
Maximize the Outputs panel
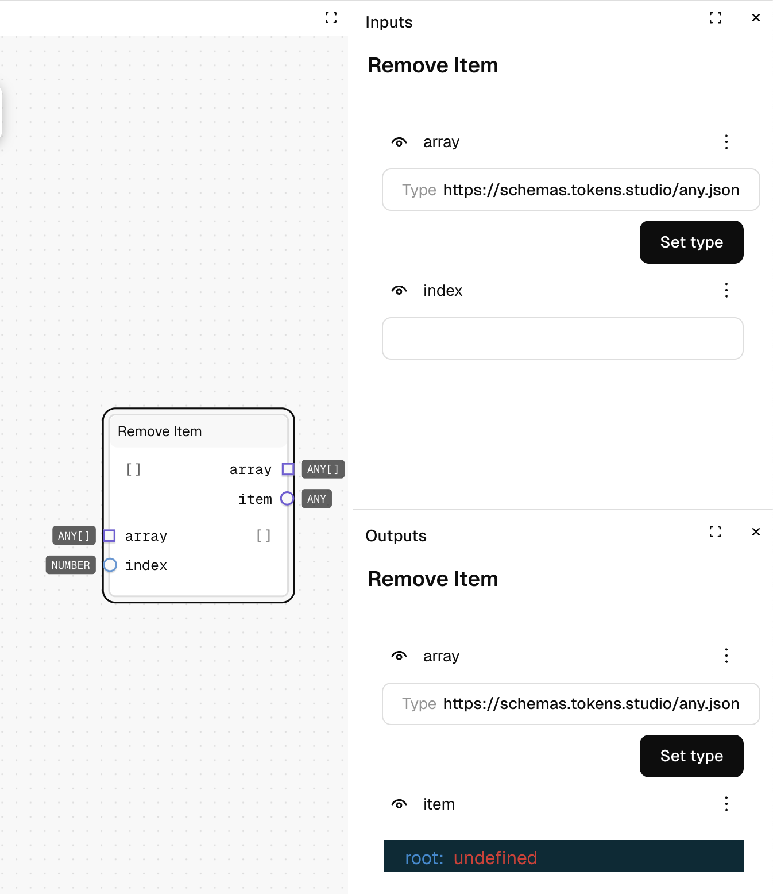tap(715, 531)
